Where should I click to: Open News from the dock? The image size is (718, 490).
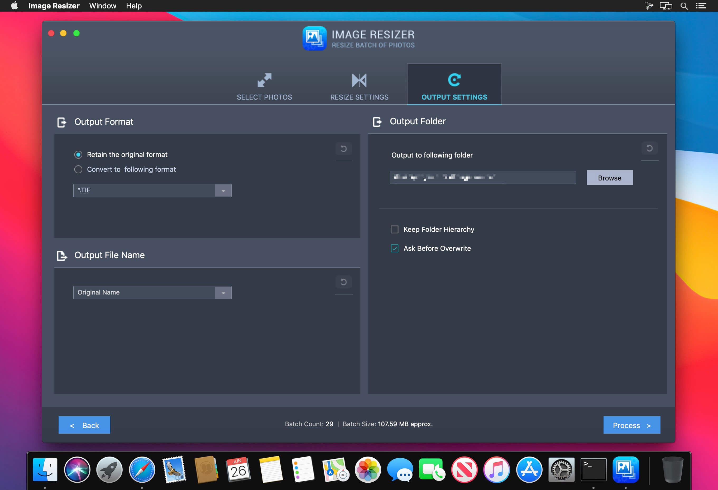coord(464,470)
